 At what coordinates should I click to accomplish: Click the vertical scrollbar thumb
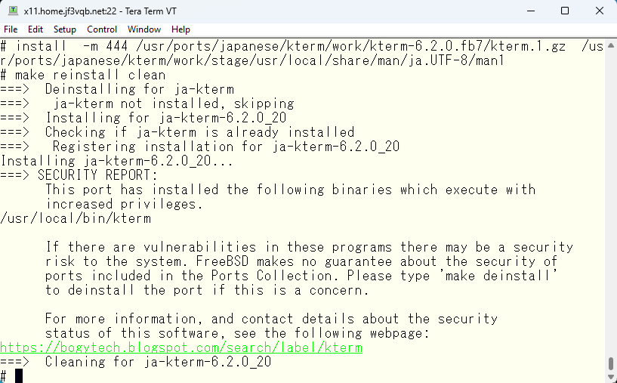point(611,363)
